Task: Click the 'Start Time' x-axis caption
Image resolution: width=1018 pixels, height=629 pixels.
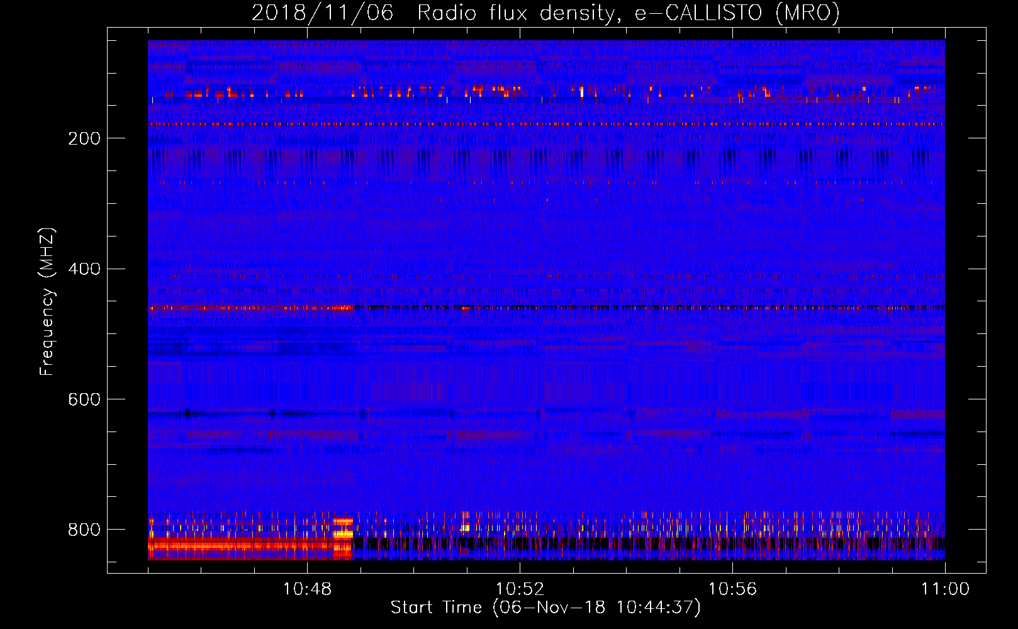Action: pos(545,608)
